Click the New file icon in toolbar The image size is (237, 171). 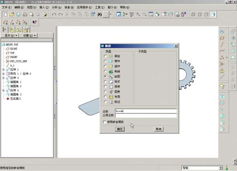click(6, 15)
